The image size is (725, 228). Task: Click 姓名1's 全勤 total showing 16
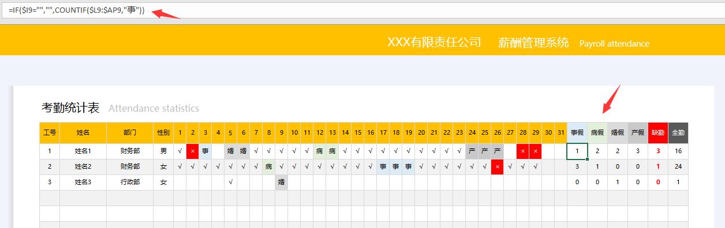[x=678, y=151]
